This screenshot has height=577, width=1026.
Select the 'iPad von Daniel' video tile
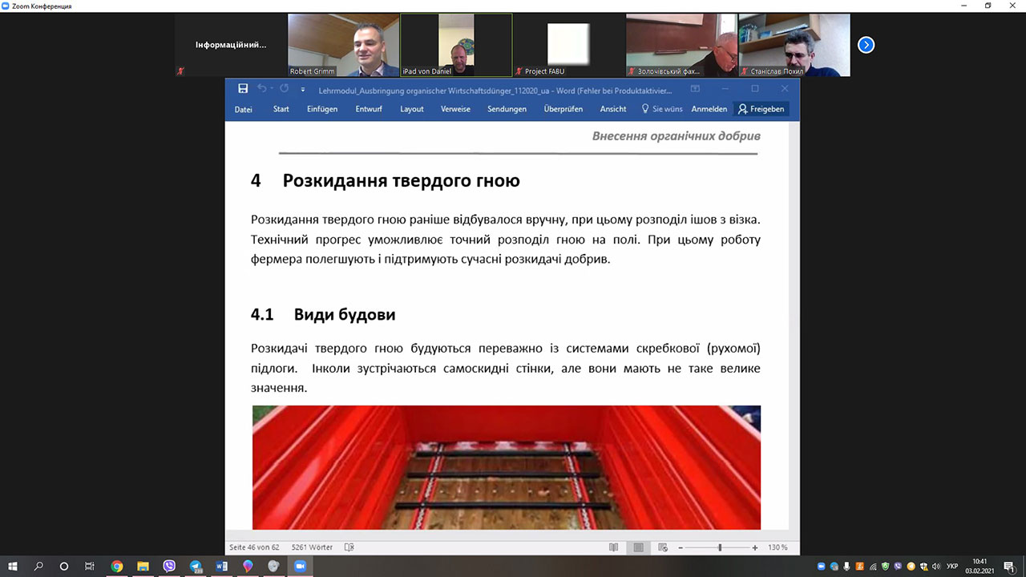coord(456,45)
